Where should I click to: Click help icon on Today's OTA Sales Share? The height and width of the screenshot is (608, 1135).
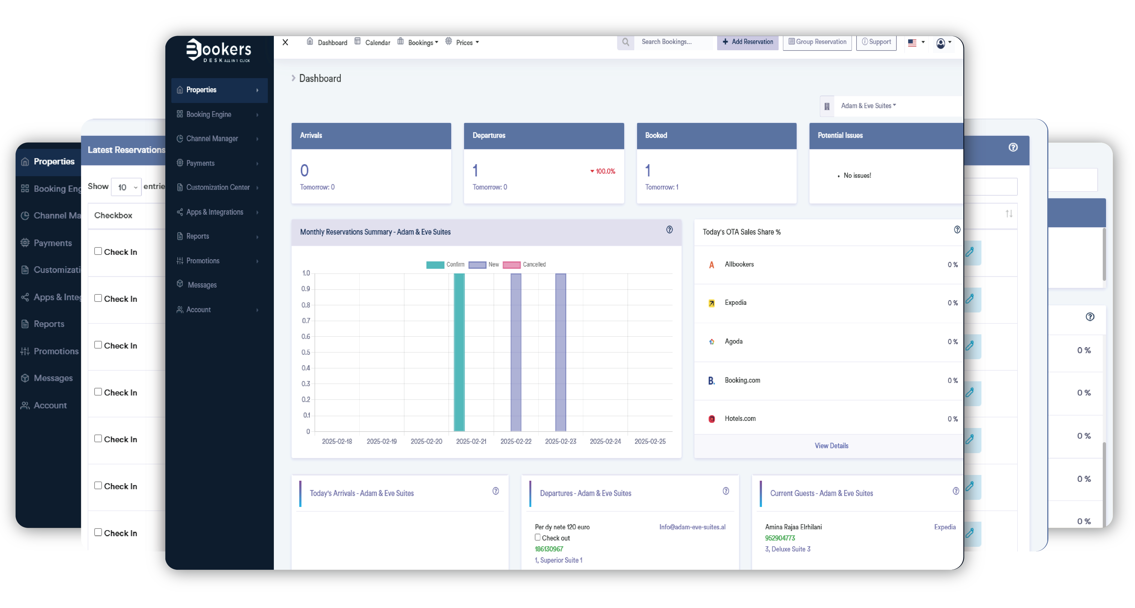(957, 229)
